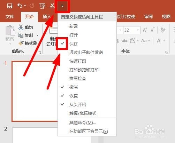This screenshot has width=175, height=143.
Task: Open the Undo history dropdown arrow
Action: pyautogui.click(x=25, y=6)
